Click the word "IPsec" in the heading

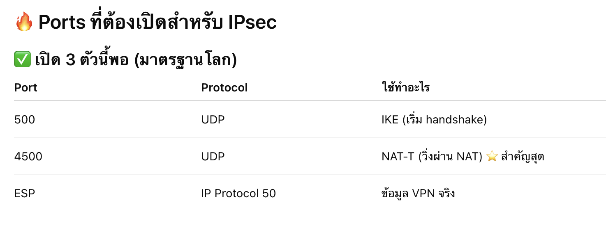click(x=252, y=23)
